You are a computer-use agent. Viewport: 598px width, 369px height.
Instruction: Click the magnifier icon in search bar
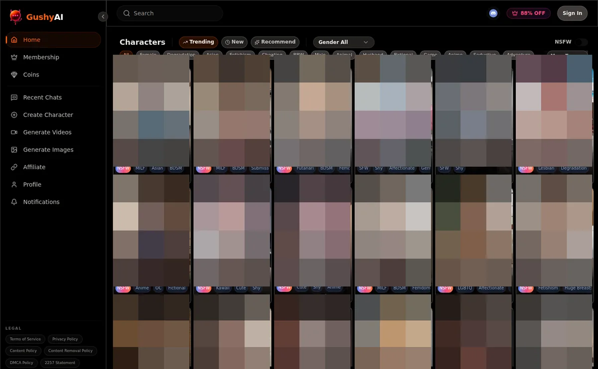[x=127, y=13]
